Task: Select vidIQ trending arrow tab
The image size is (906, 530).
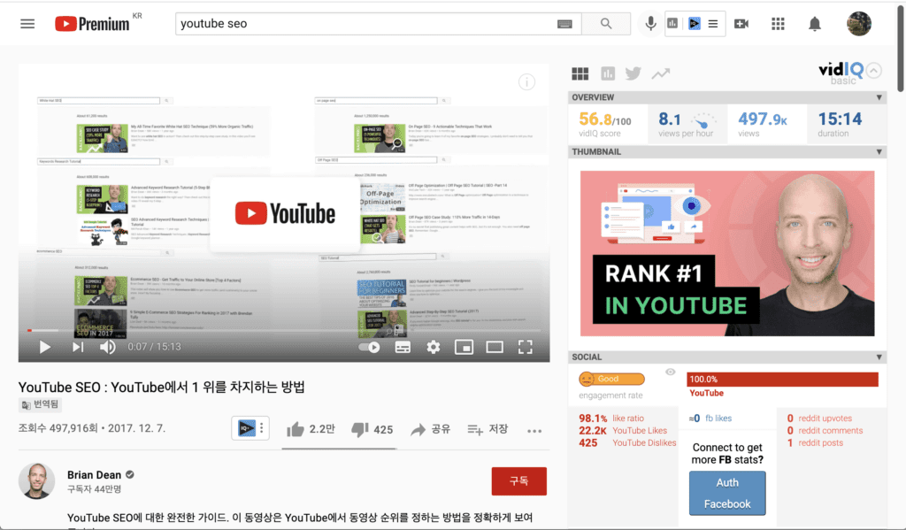Action: 660,73
